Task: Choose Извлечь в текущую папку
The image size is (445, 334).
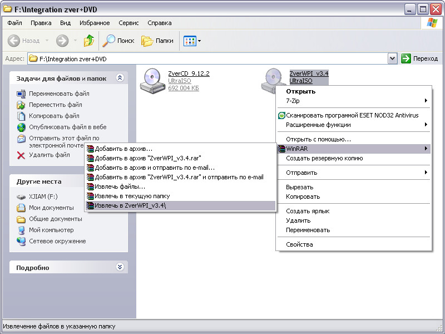Action: point(180,196)
